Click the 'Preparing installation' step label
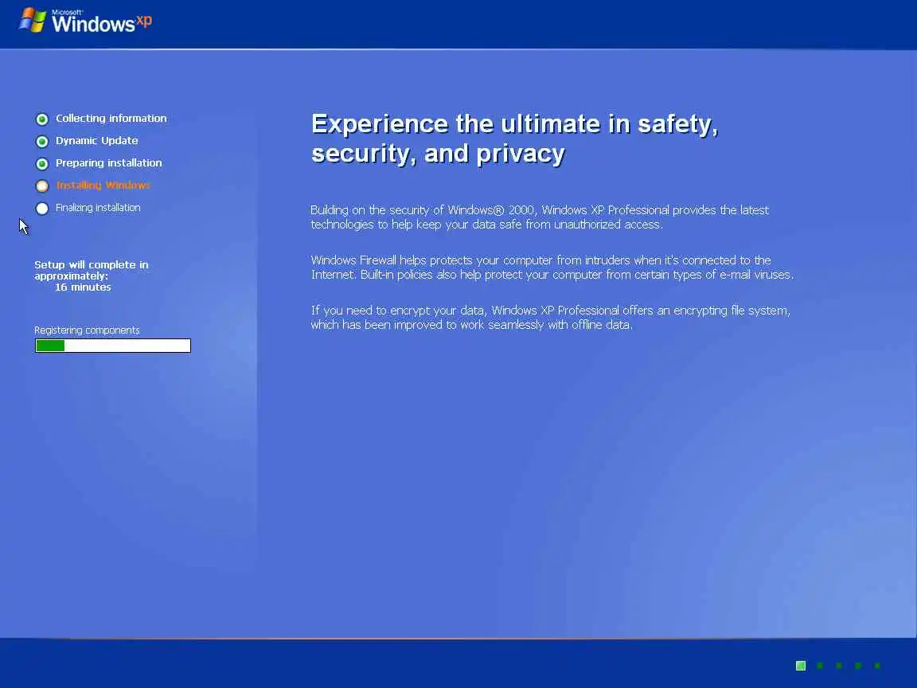 point(109,162)
